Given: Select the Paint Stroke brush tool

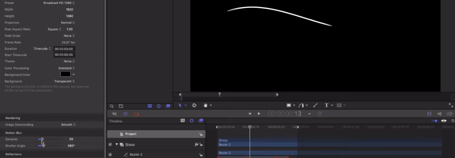Looking at the screenshot, I should tap(315, 105).
